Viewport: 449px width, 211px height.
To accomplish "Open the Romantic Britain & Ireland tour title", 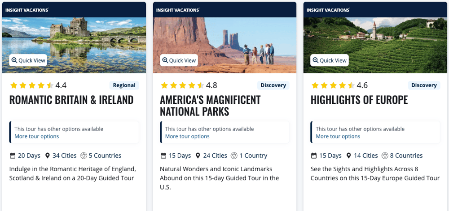I will pyautogui.click(x=71, y=100).
